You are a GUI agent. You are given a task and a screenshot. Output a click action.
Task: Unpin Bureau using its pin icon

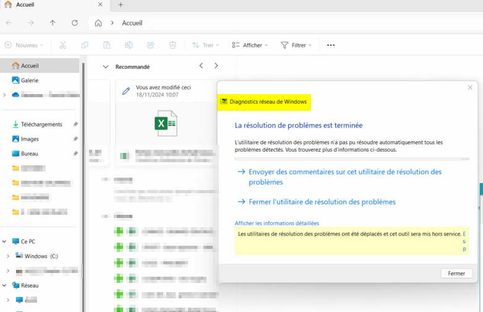pyautogui.click(x=75, y=154)
